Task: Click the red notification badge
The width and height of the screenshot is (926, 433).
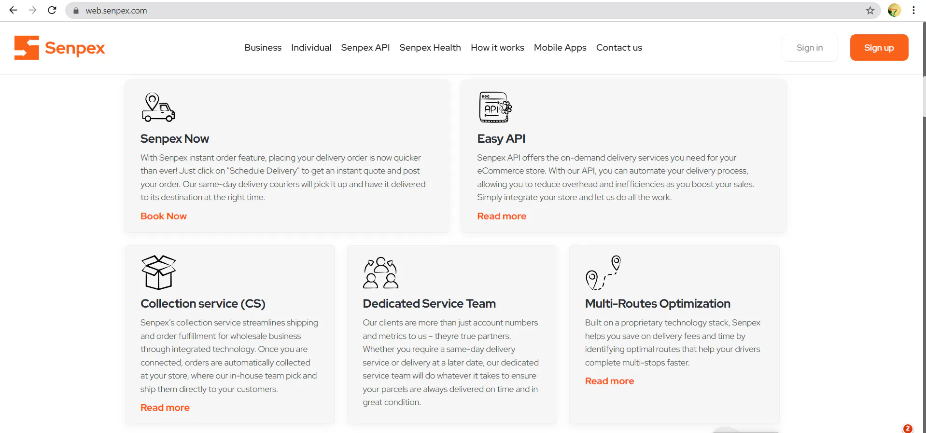Action: (908, 429)
